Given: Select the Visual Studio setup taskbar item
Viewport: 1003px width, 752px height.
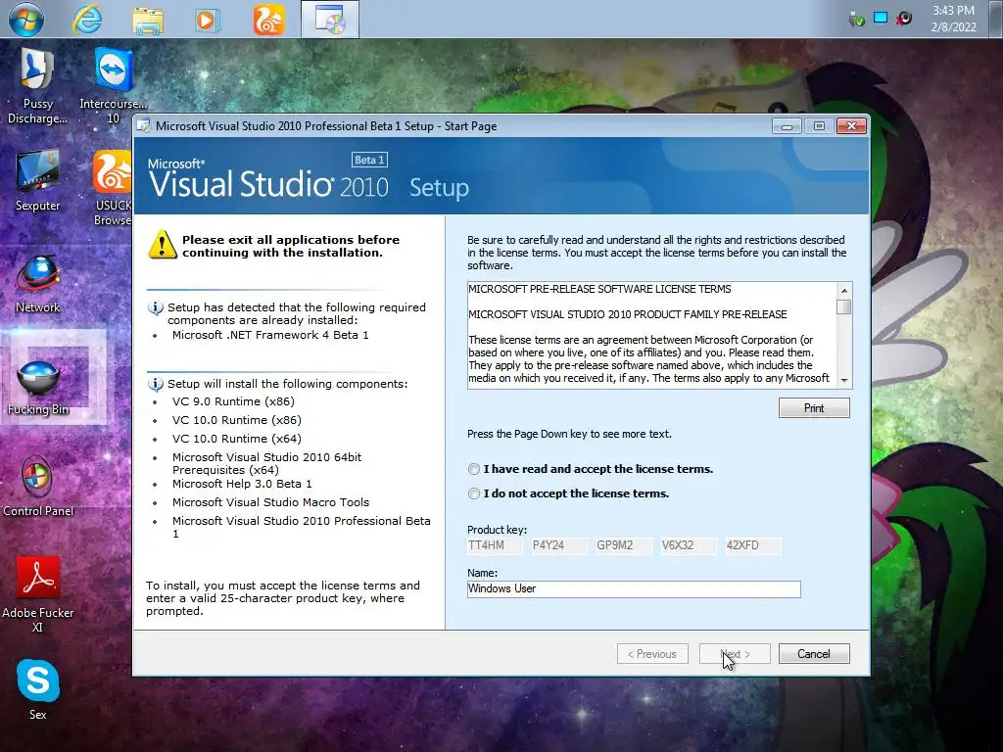Looking at the screenshot, I should pyautogui.click(x=330, y=20).
